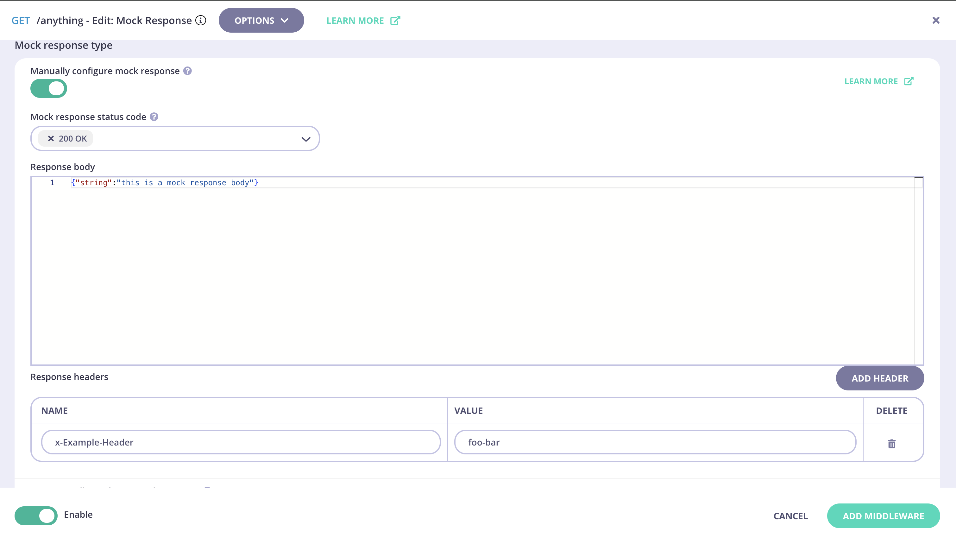
Task: Open the info tooltip beside Mock Response title
Action: (201, 21)
